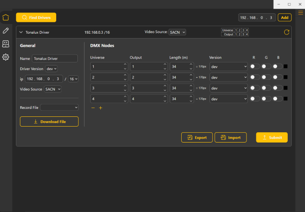Open Driver Version dropdown
305x212 pixels.
coord(51,69)
